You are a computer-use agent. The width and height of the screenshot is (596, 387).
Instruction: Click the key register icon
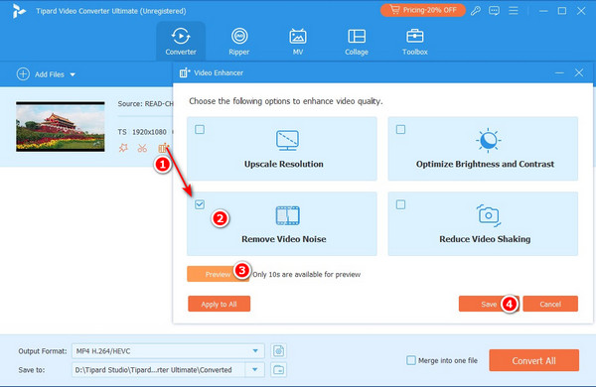coord(476,11)
